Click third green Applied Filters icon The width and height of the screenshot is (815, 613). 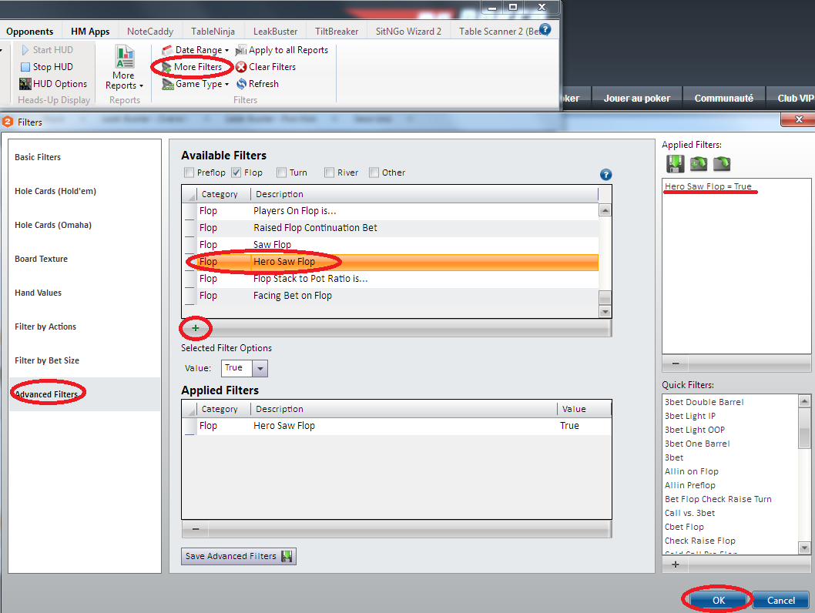click(722, 163)
